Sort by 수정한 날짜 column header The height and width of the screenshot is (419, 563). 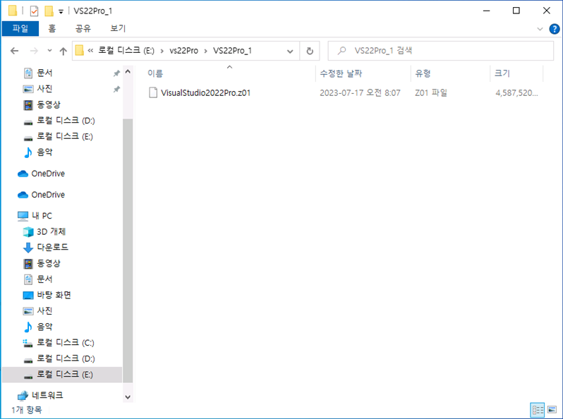pyautogui.click(x=341, y=73)
